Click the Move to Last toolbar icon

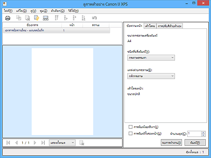click(x=84, y=18)
